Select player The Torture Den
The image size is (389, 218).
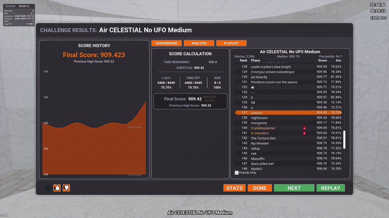263,138
